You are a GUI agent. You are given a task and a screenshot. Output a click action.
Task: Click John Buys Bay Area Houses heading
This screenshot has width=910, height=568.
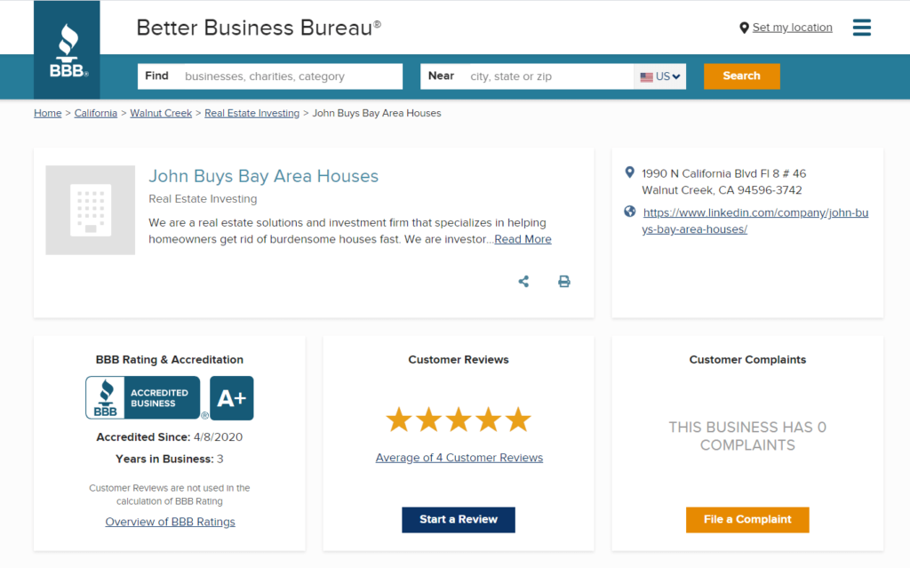[263, 176]
